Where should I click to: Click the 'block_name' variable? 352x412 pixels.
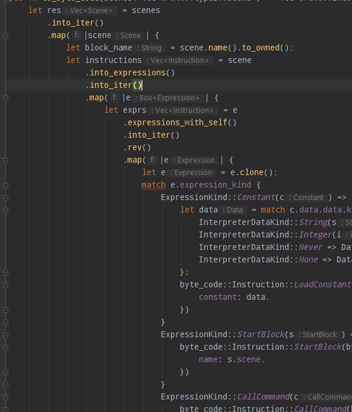click(108, 48)
